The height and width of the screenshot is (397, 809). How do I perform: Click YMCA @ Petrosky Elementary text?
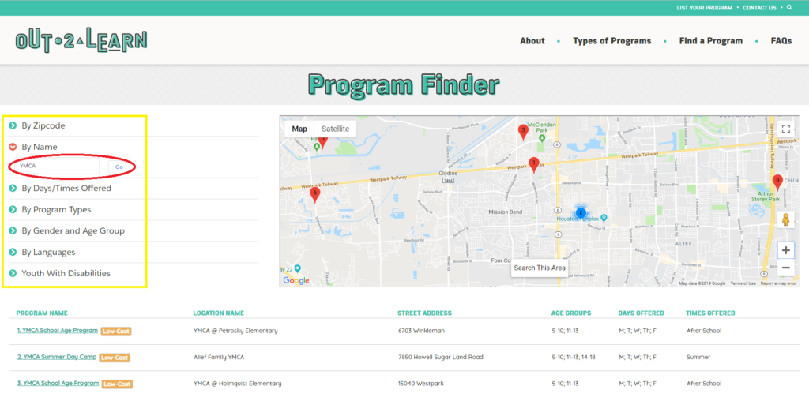coord(235,331)
